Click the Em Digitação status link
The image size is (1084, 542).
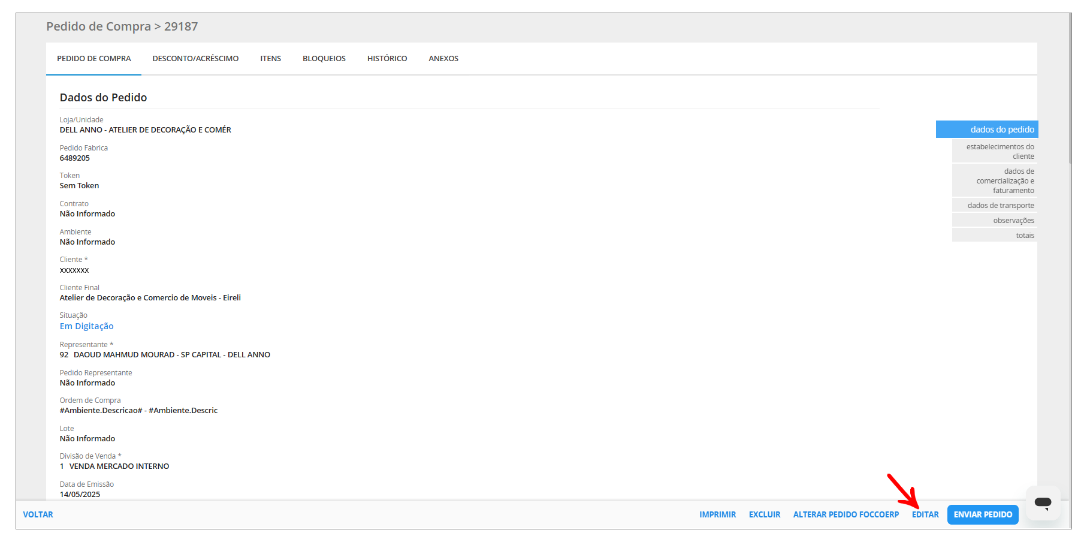pyautogui.click(x=87, y=326)
